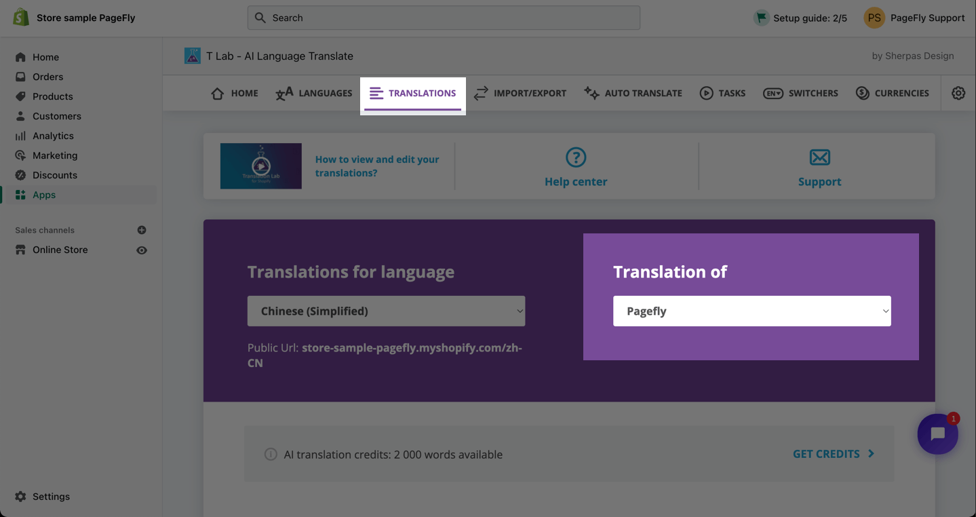Open the Setup guide: 2/5 button

pyautogui.click(x=800, y=18)
